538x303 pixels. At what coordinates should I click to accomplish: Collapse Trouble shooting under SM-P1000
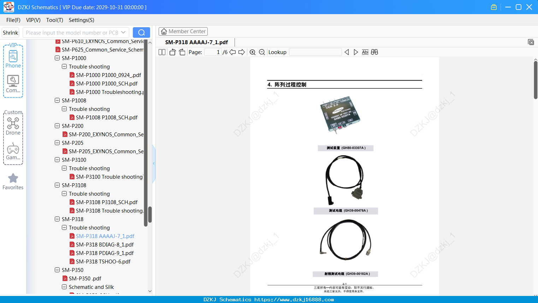(64, 66)
